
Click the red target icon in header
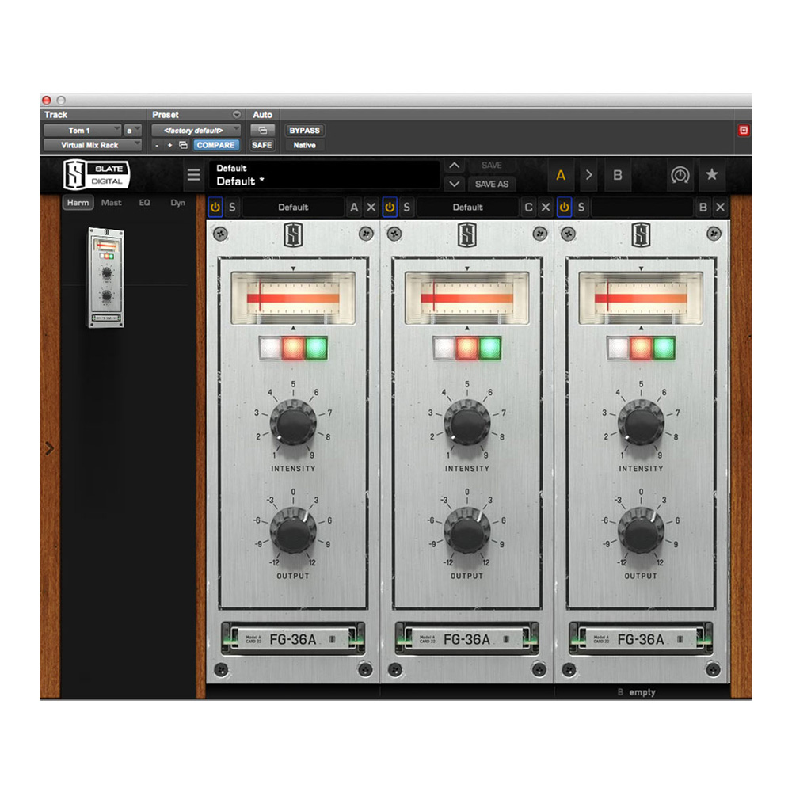pyautogui.click(x=744, y=131)
